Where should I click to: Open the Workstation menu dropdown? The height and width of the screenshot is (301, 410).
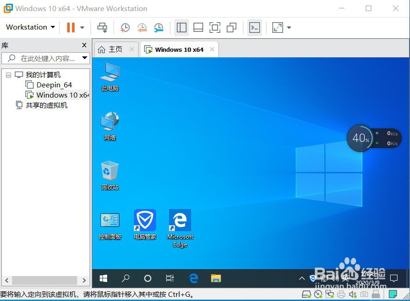coord(30,27)
